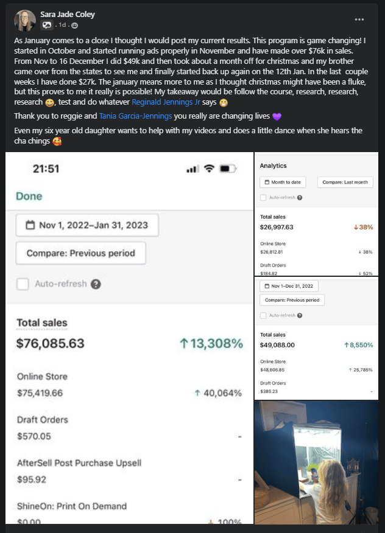The width and height of the screenshot is (385, 533).
Task: Click the post privacy audience icon
Action: coord(75,26)
